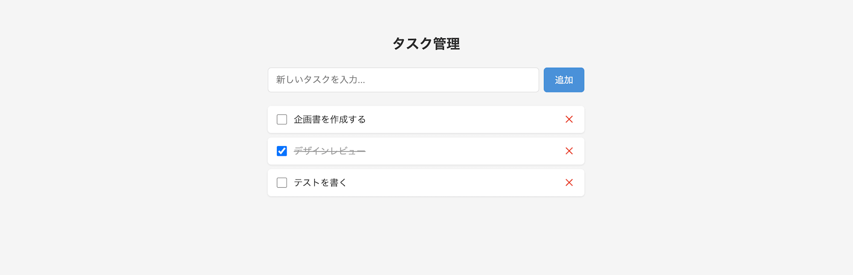Toggle the first task's completion checkbox
Viewport: 853px width, 275px height.
(x=281, y=120)
